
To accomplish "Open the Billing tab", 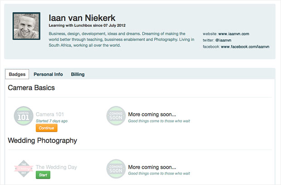I will click(78, 74).
